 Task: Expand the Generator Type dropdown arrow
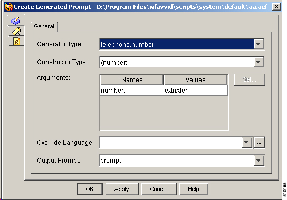point(259,44)
